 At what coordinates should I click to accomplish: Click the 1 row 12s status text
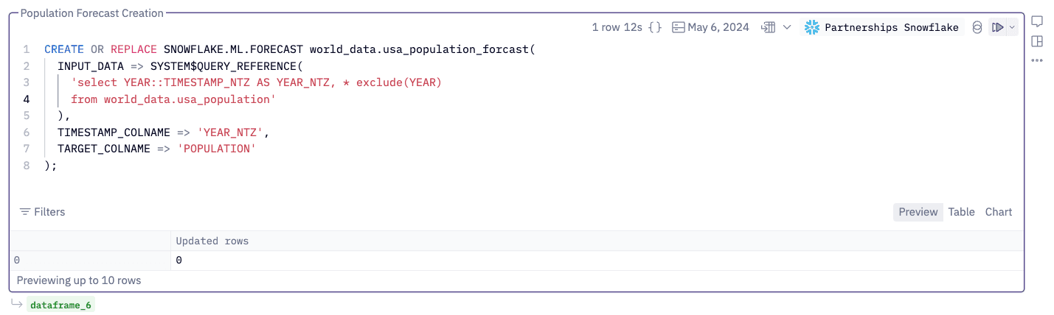pos(617,27)
